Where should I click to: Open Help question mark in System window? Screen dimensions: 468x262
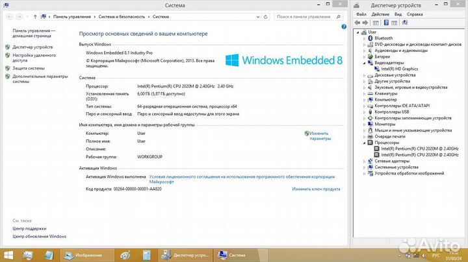pos(344,27)
